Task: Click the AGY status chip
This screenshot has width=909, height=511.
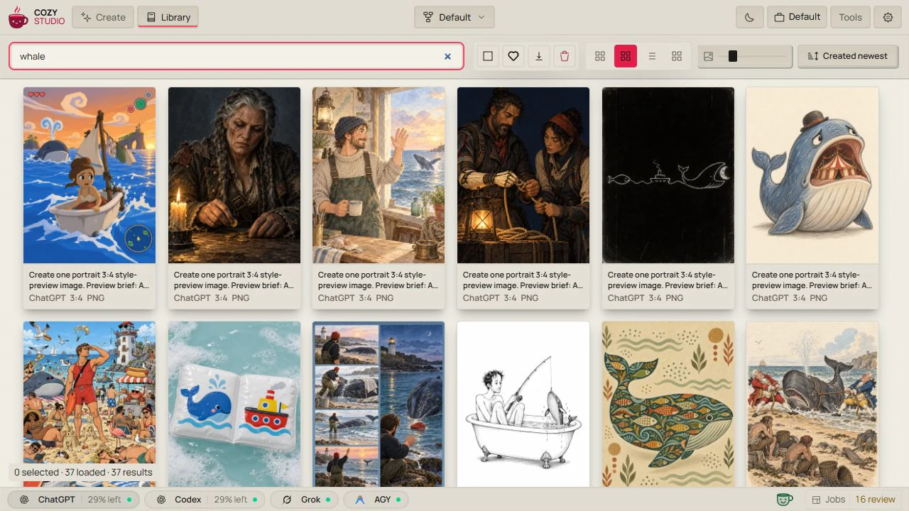Action: (376, 500)
